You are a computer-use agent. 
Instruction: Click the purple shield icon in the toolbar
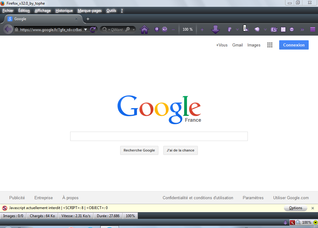click(157, 29)
